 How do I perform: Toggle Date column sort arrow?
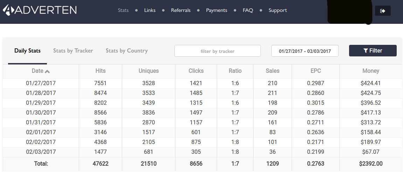[47, 71]
